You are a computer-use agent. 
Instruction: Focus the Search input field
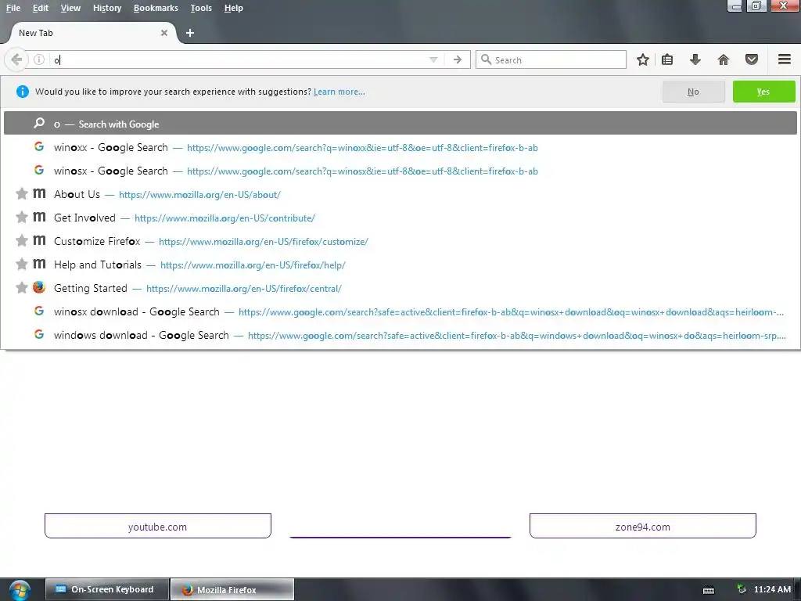pyautogui.click(x=551, y=59)
